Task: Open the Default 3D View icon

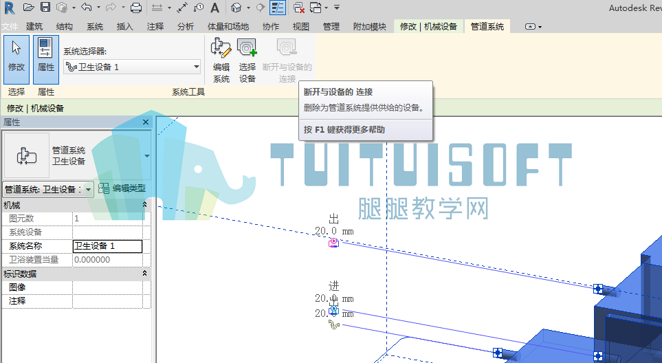Action: point(236,8)
